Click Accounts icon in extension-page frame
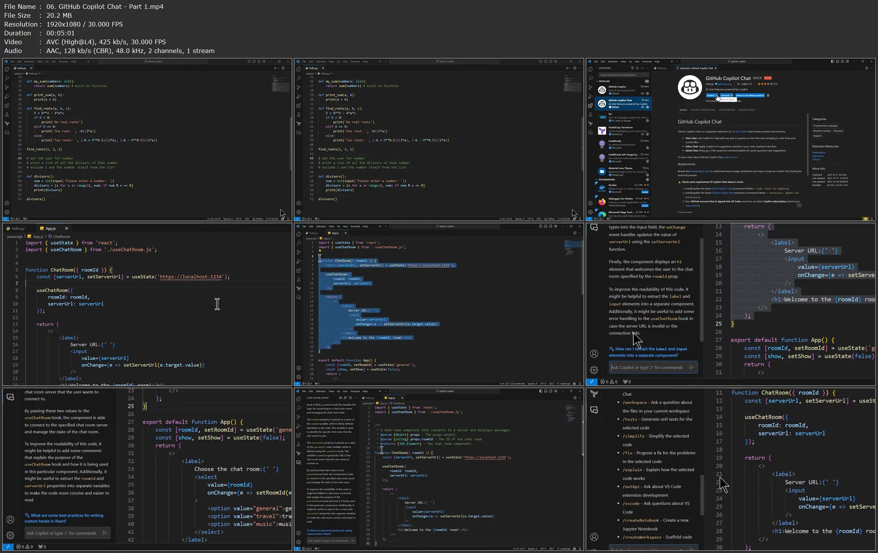Screen dimensions: 878x553 click(x=590, y=203)
